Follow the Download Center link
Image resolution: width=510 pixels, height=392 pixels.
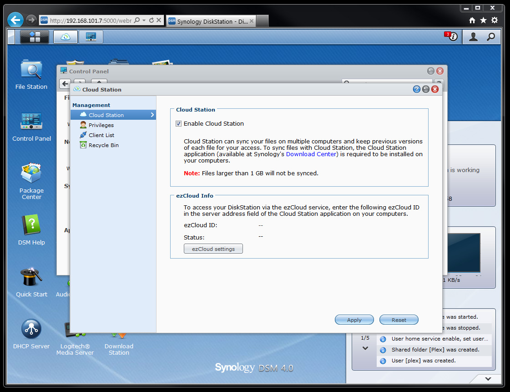pos(311,154)
